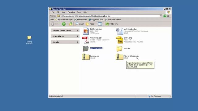Viewport: 198px width, 111px height.
Task: Click the green Forward arrow icon
Action: click(x=64, y=24)
